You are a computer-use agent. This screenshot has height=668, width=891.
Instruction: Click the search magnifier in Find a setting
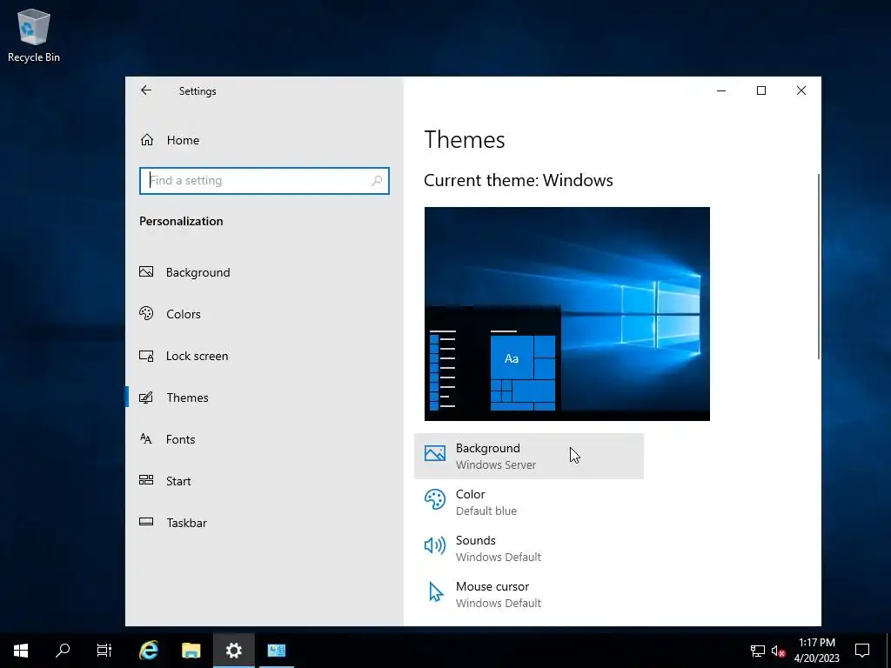click(x=376, y=181)
